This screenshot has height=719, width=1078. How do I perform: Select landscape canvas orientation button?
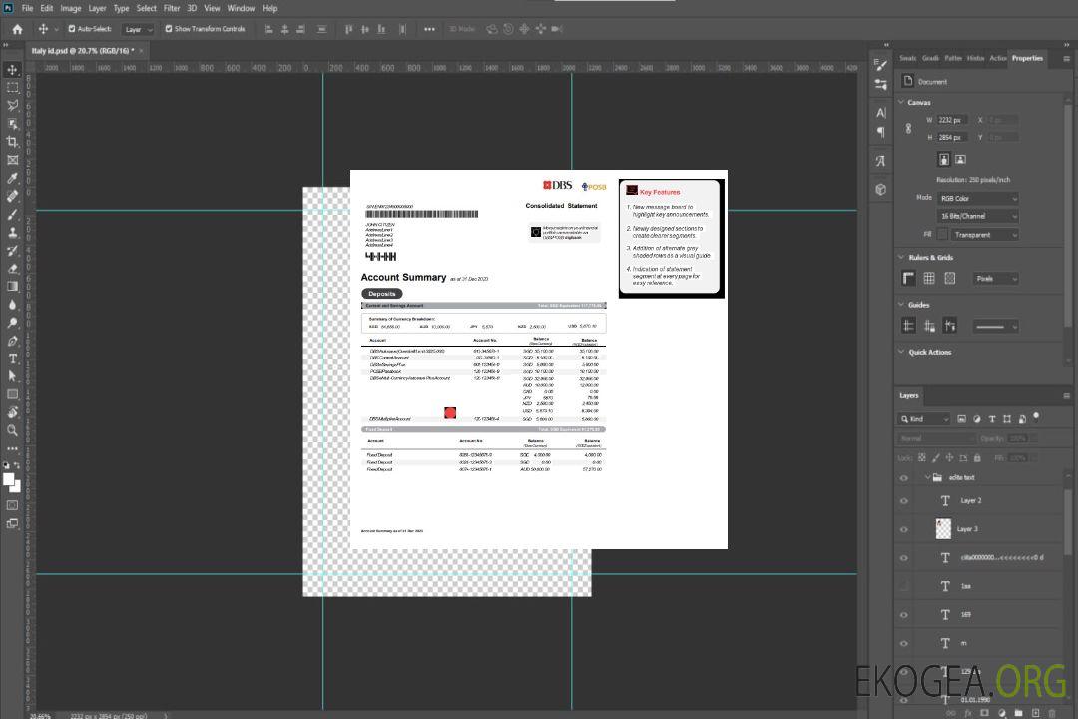point(960,160)
